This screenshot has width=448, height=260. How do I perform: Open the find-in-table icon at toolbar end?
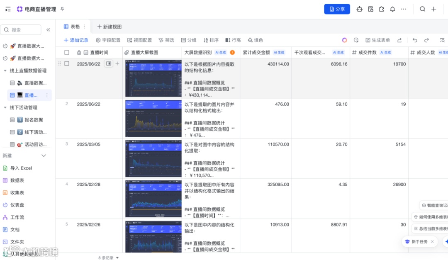442,40
